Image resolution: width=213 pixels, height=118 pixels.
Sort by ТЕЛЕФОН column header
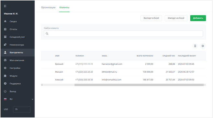[79, 56]
